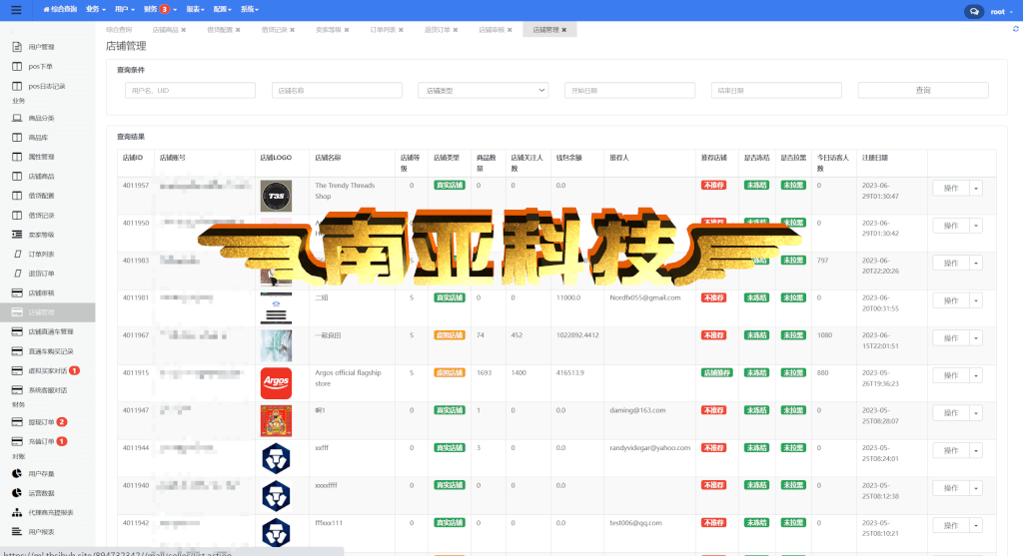Open the 配置 dropdown in top navbar
Image resolution: width=1023 pixels, height=556 pixels.
tap(222, 10)
